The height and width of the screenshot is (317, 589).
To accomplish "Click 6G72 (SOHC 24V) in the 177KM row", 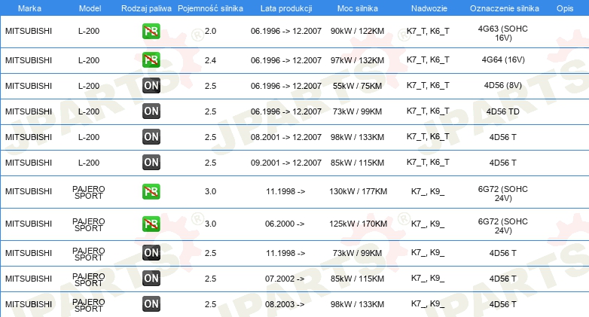I will pos(502,194).
